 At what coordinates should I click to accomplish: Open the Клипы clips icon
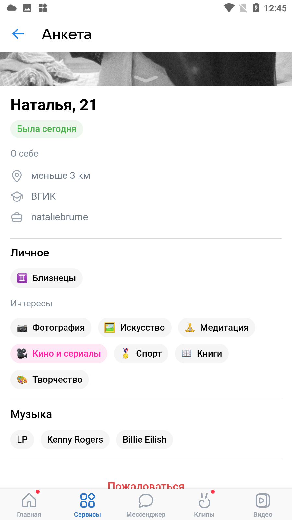pyautogui.click(x=204, y=500)
